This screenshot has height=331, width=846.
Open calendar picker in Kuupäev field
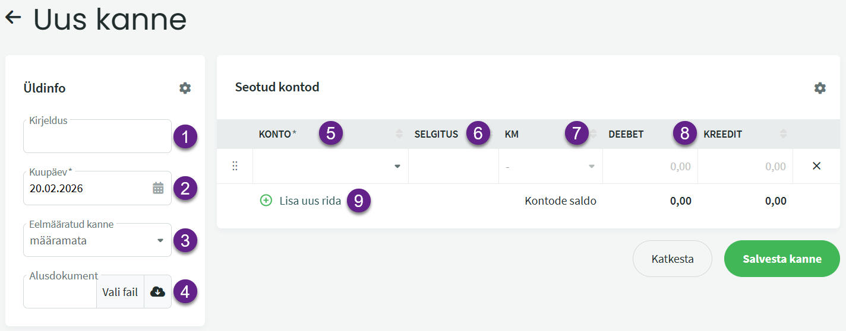158,189
